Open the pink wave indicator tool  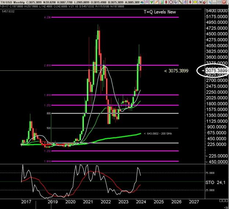[147, 2]
